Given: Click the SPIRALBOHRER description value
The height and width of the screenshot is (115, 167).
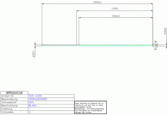Looking at the screenshot, I should (x=38, y=99).
